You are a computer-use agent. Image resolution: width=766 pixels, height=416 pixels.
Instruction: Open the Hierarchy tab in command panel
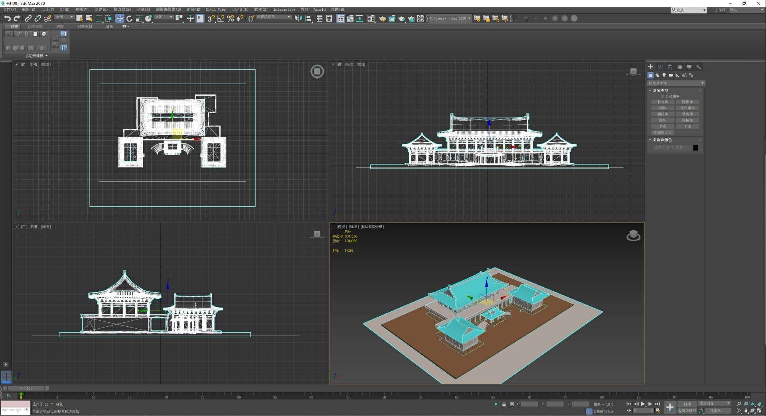(670, 67)
